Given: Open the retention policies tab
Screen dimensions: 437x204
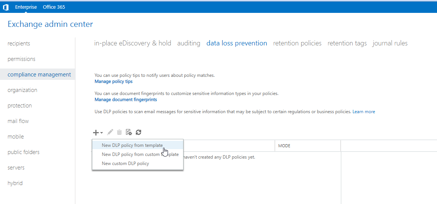Looking at the screenshot, I should tap(297, 43).
